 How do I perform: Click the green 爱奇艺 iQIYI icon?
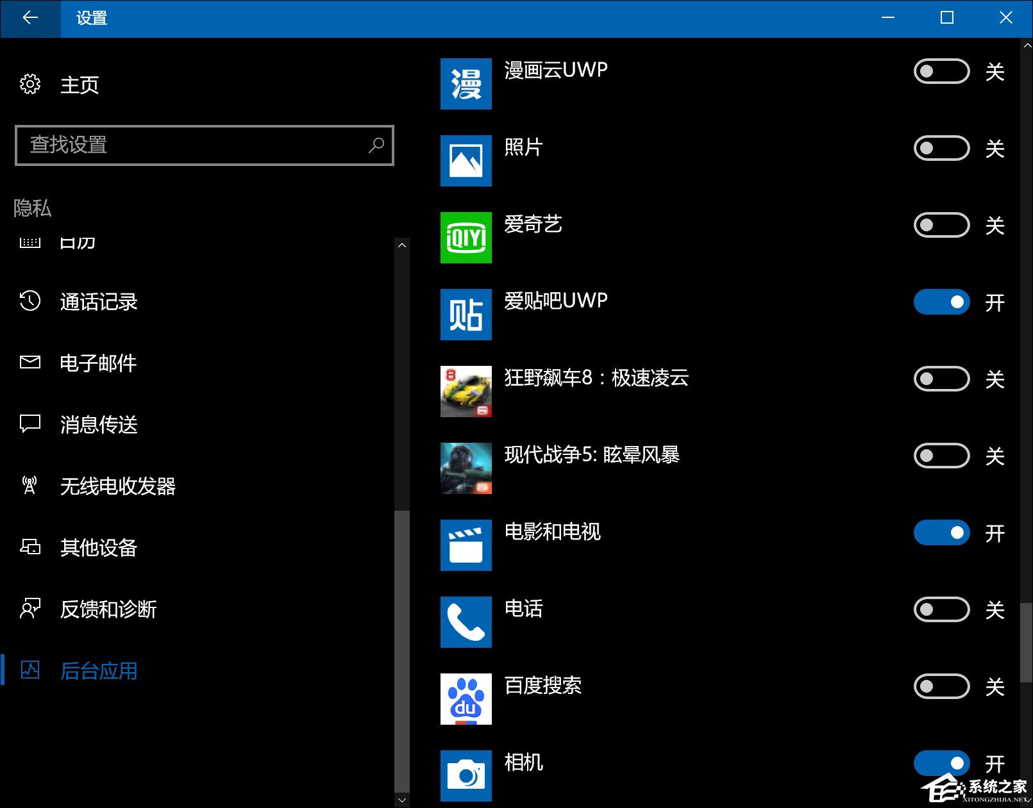point(466,238)
